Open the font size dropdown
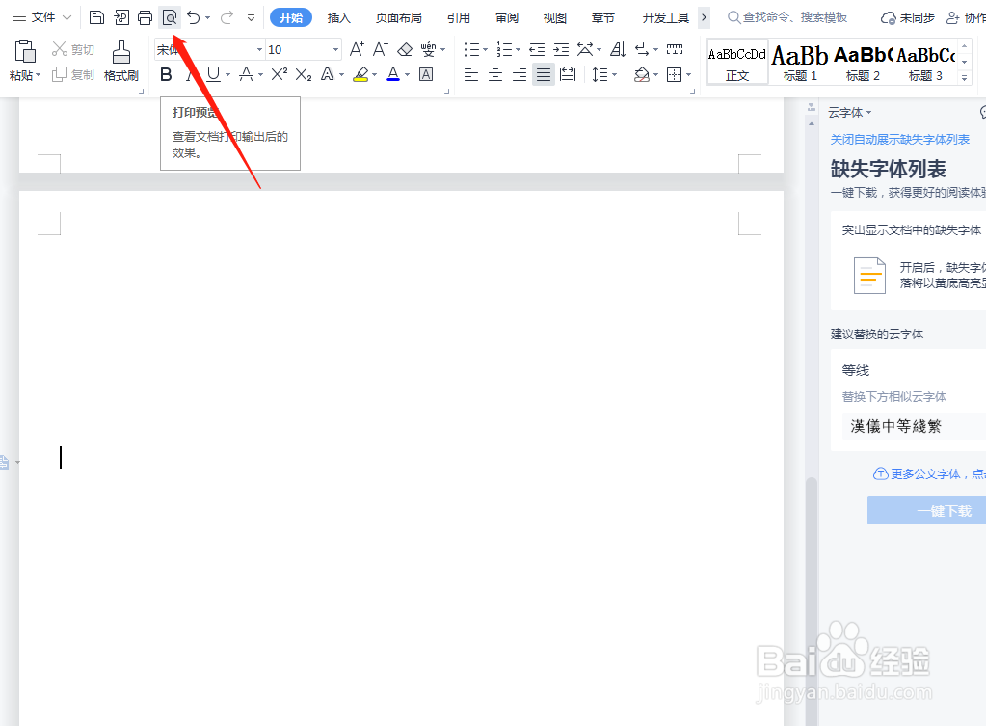Viewport: 986px width, 726px height. (335, 49)
